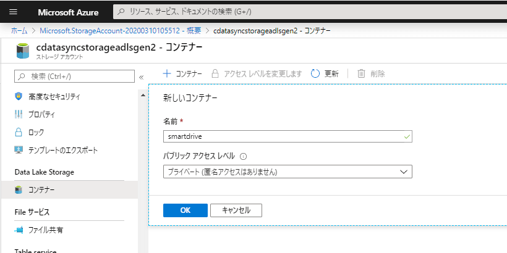
Task: Click the 新しいコンテナー heading text
Action: [x=190, y=98]
